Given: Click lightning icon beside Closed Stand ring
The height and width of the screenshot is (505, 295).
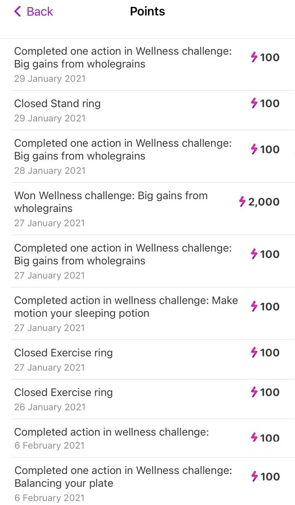Looking at the screenshot, I should click(254, 104).
